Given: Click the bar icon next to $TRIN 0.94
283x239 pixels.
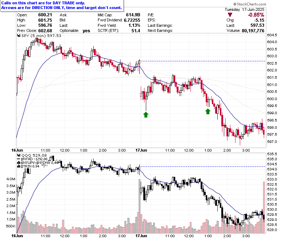Looking at the screenshot, I should coord(19,166).
